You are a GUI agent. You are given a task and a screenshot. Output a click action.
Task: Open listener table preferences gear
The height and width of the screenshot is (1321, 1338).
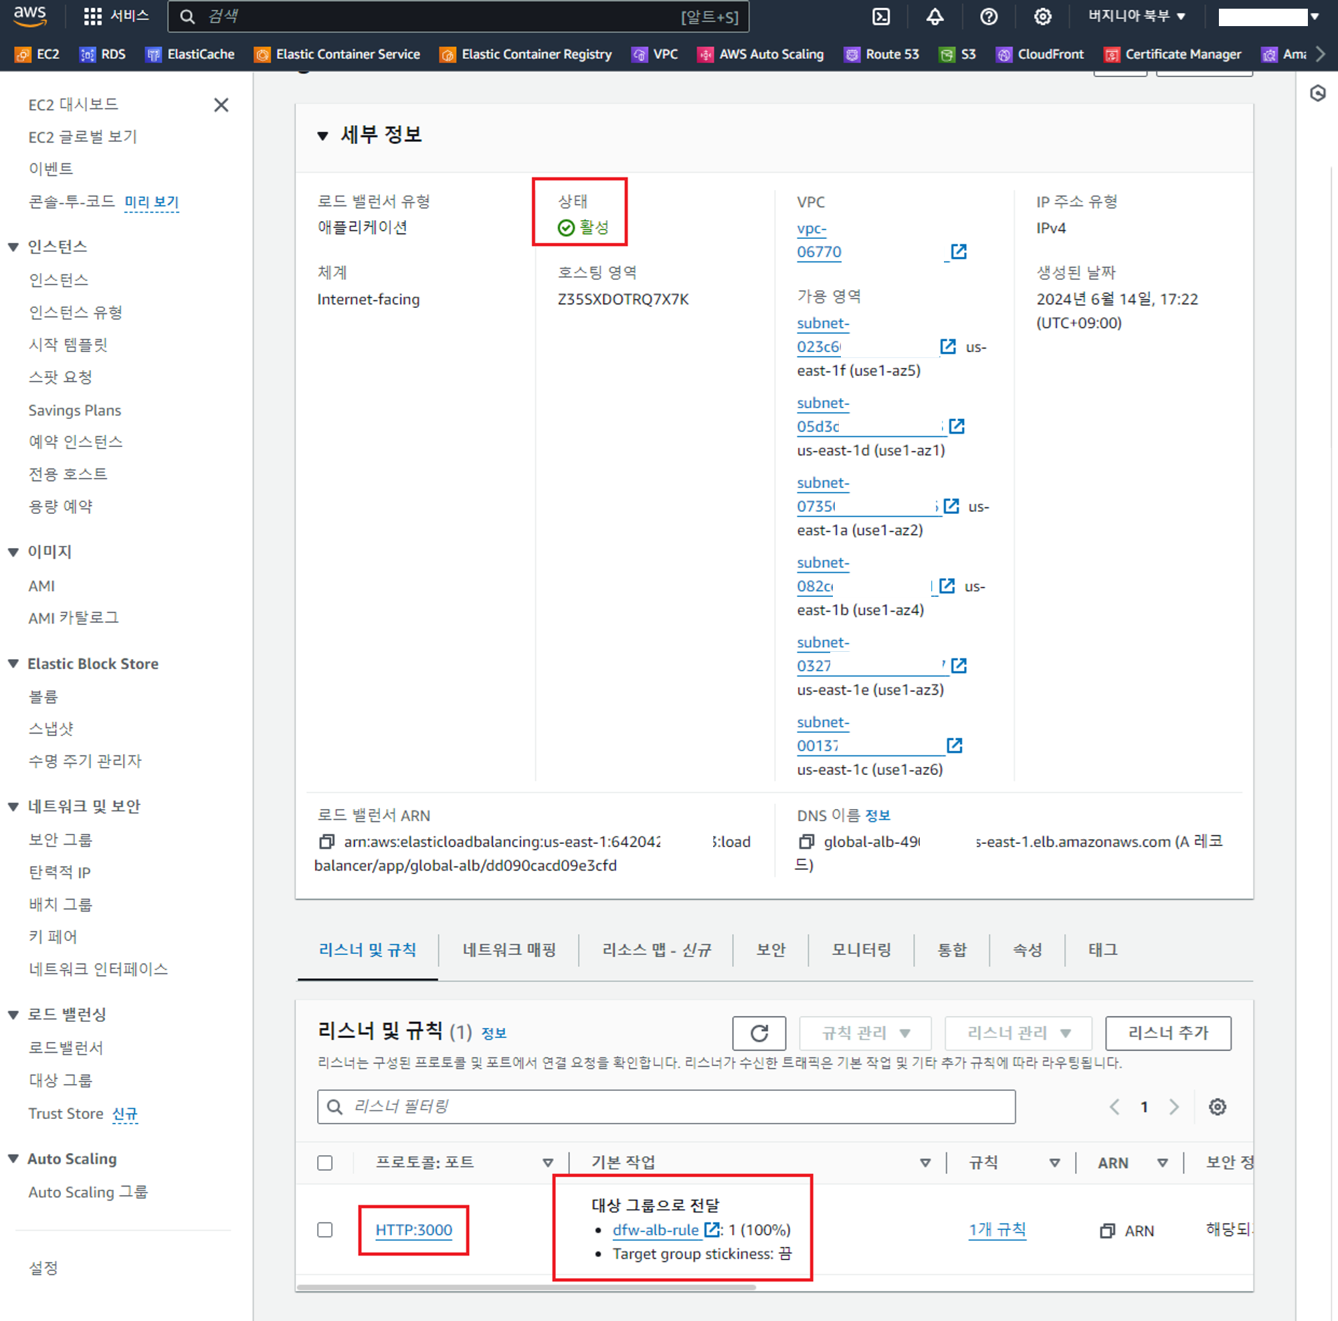(x=1217, y=1106)
